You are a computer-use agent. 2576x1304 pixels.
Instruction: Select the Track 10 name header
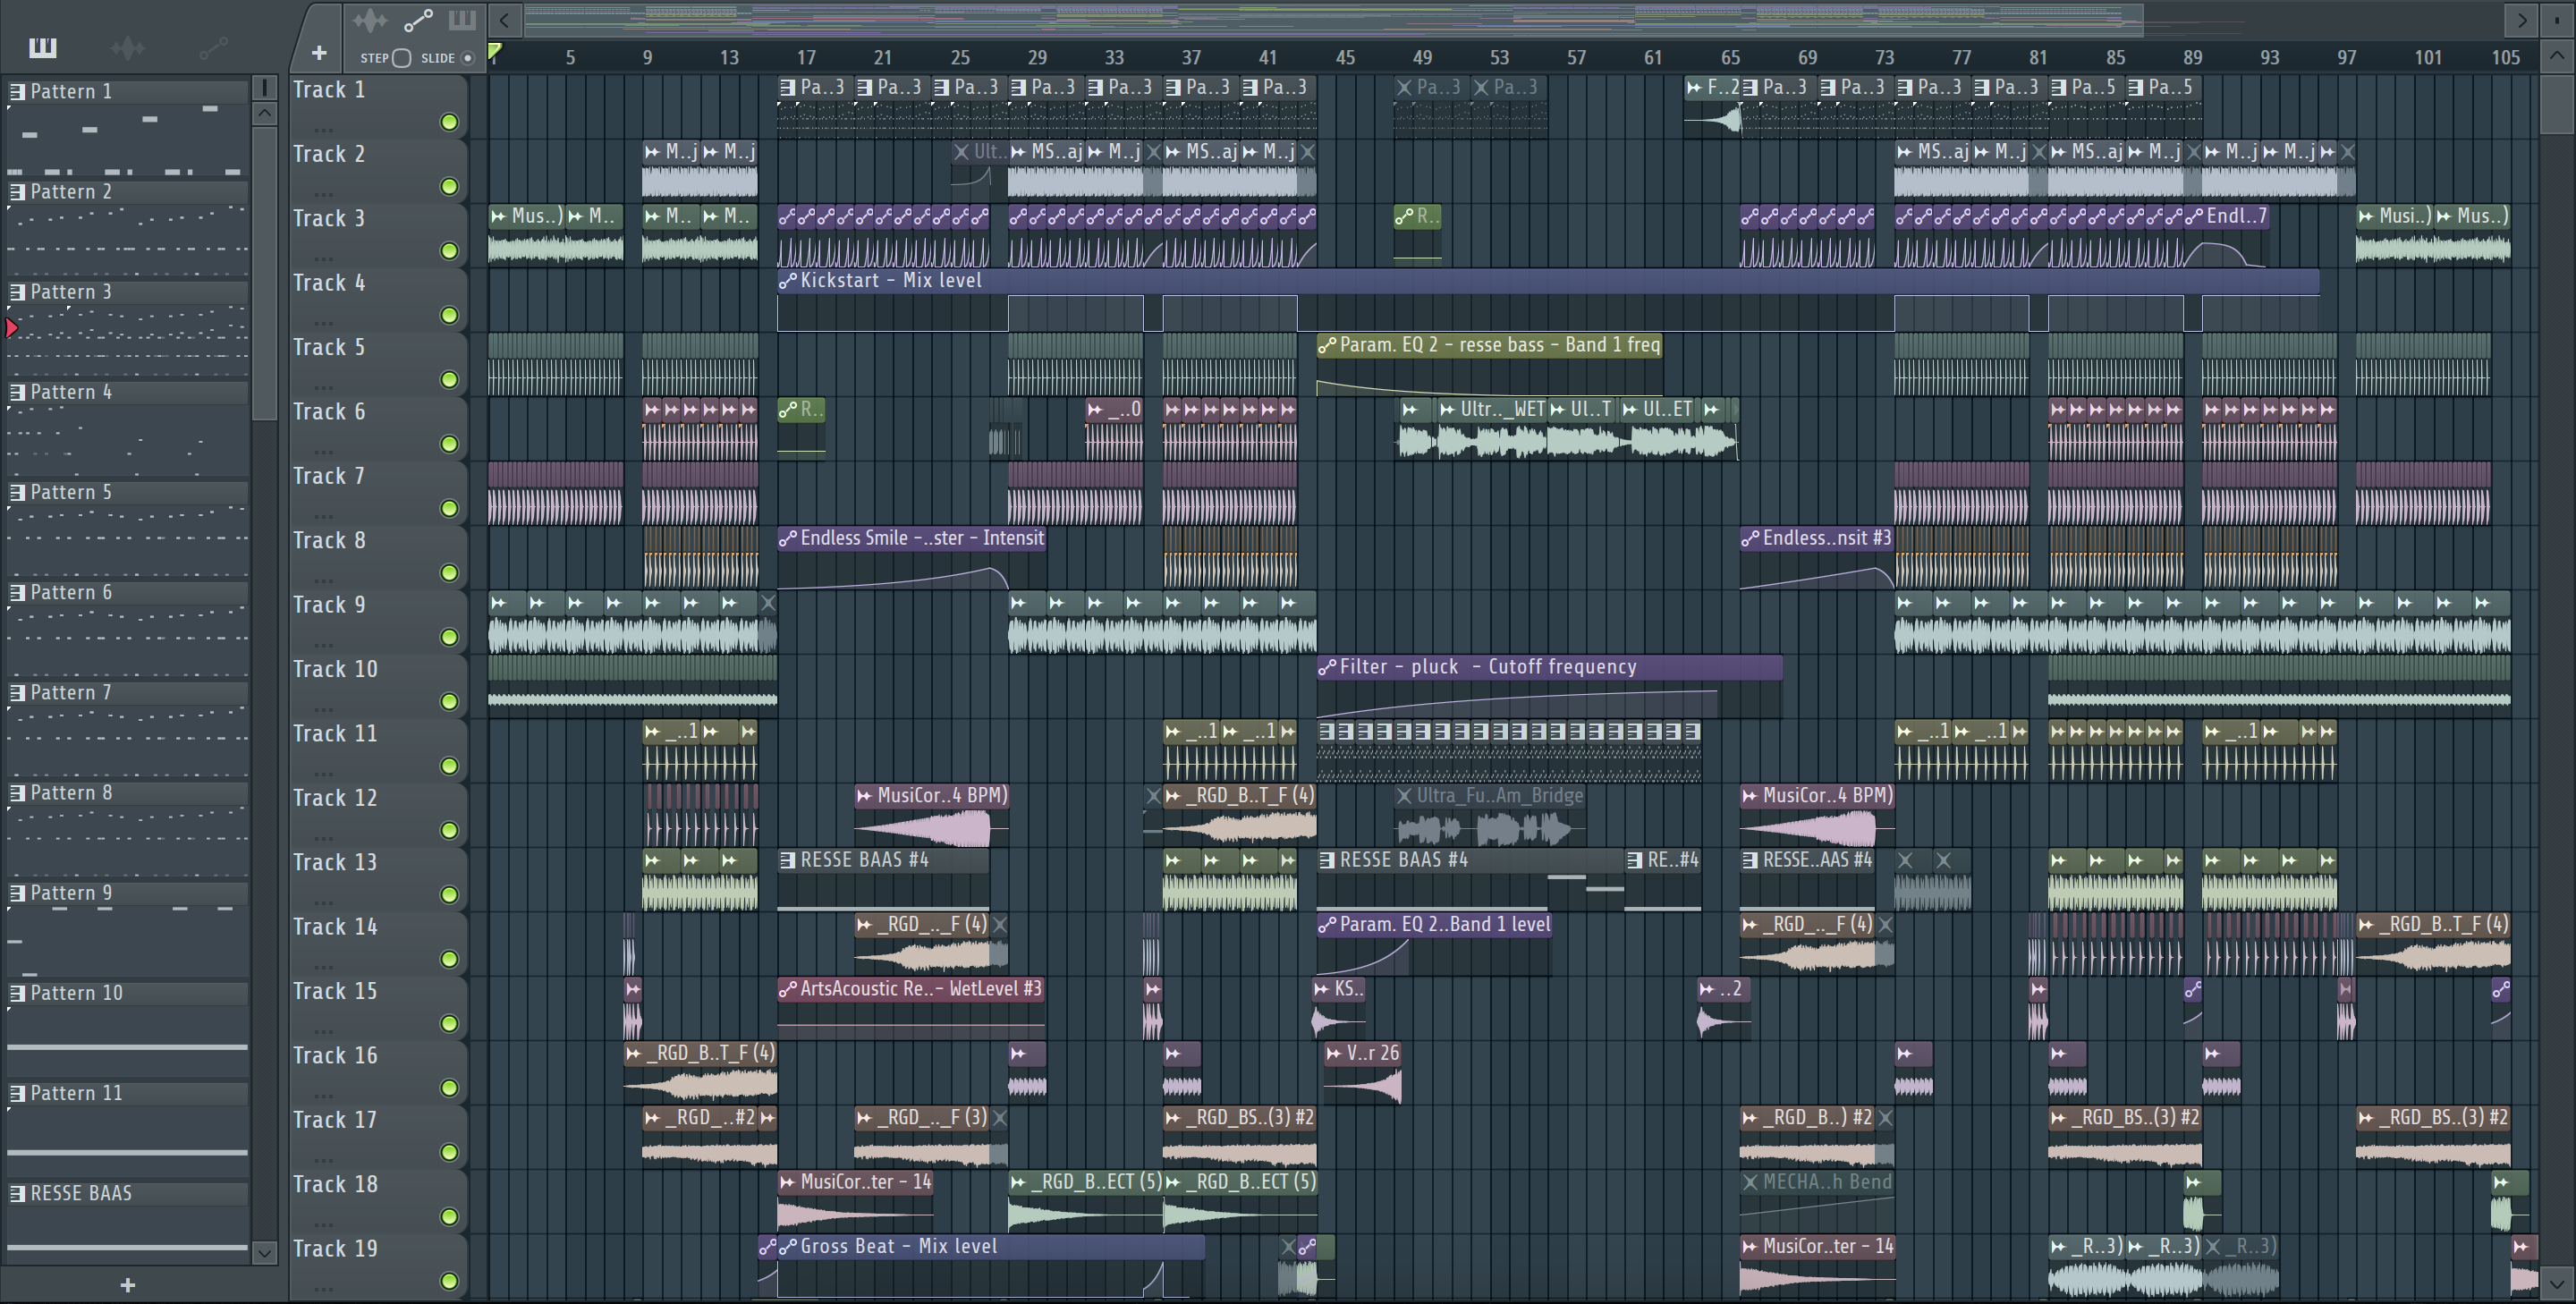point(335,669)
